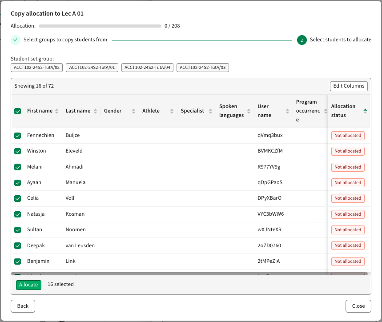Viewport: 382px width, 322px height.
Task: Click Not allocated badge for Benjamin
Action: pyautogui.click(x=348, y=262)
